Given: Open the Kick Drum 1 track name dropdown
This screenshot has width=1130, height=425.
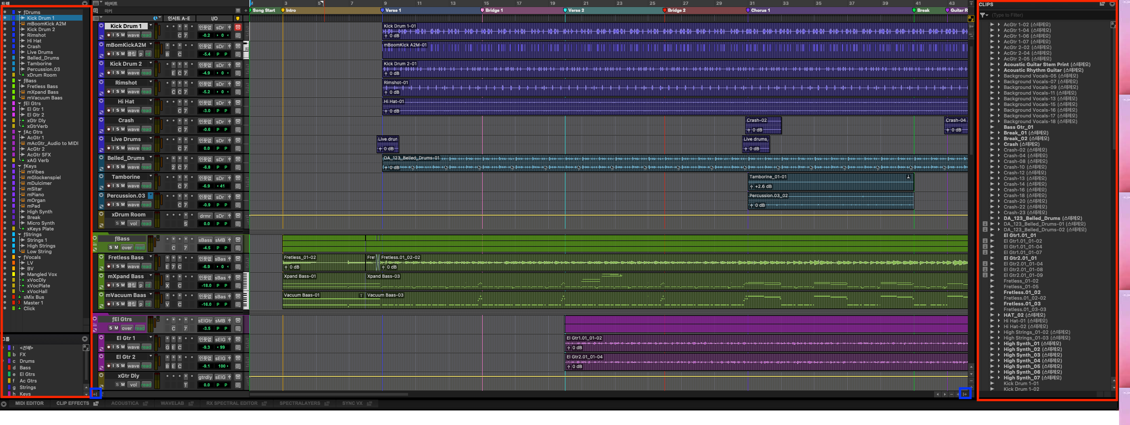Looking at the screenshot, I should pyautogui.click(x=150, y=26).
